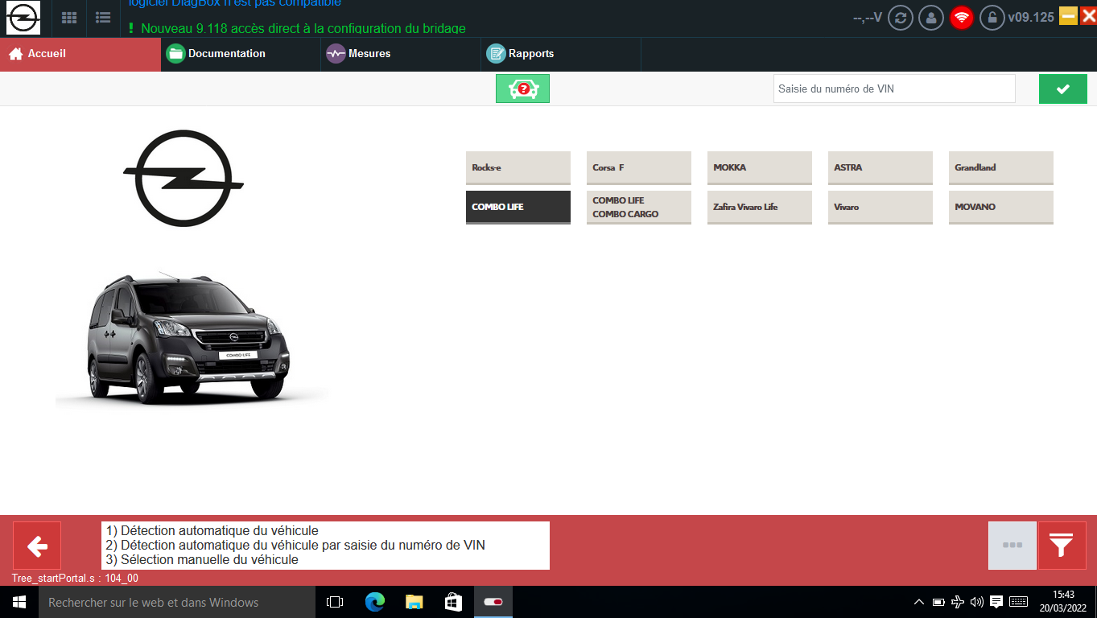Viewport: 1097px width, 618px height.
Task: Select the Corsa F vehicle model
Action: coord(639,168)
